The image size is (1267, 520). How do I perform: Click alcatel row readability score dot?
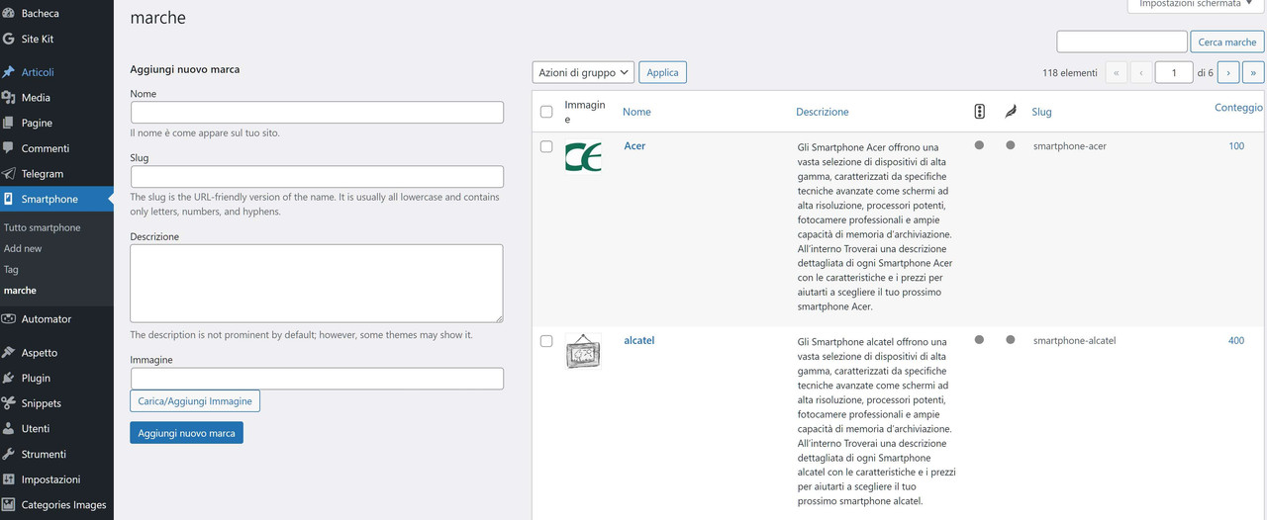1011,339
